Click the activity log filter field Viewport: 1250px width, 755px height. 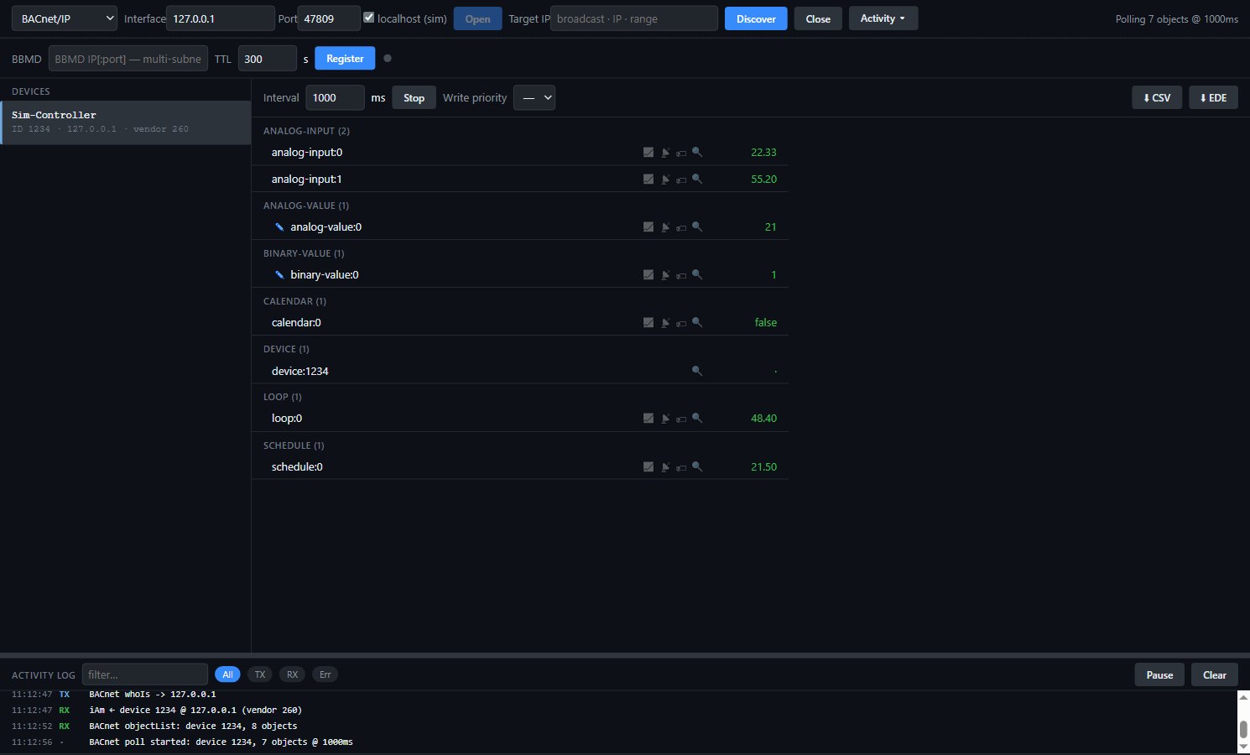(145, 674)
